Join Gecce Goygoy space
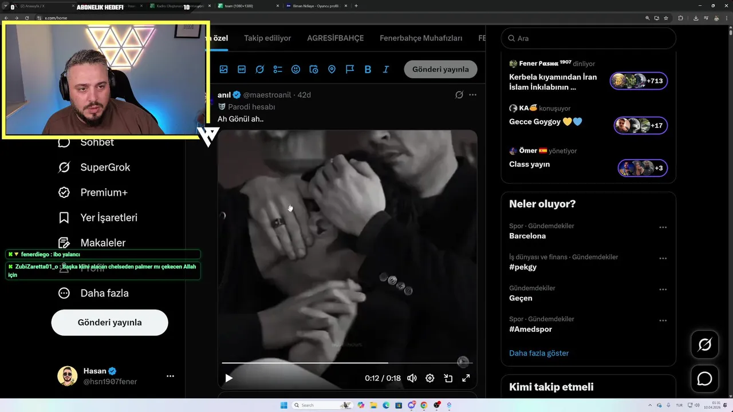Viewport: 733px width, 412px height. [545, 122]
